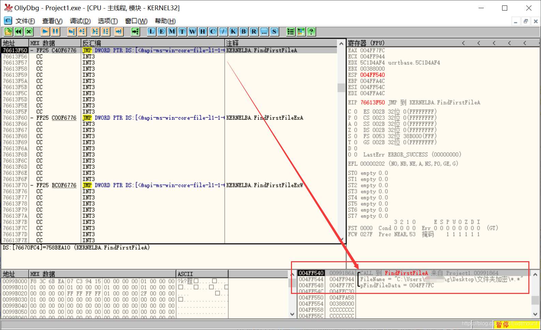Open the 窗口(W) menu
The height and width of the screenshot is (330, 541).
136,21
